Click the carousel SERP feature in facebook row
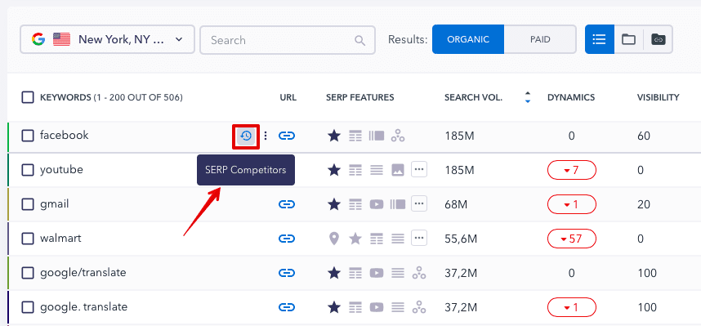 (377, 136)
